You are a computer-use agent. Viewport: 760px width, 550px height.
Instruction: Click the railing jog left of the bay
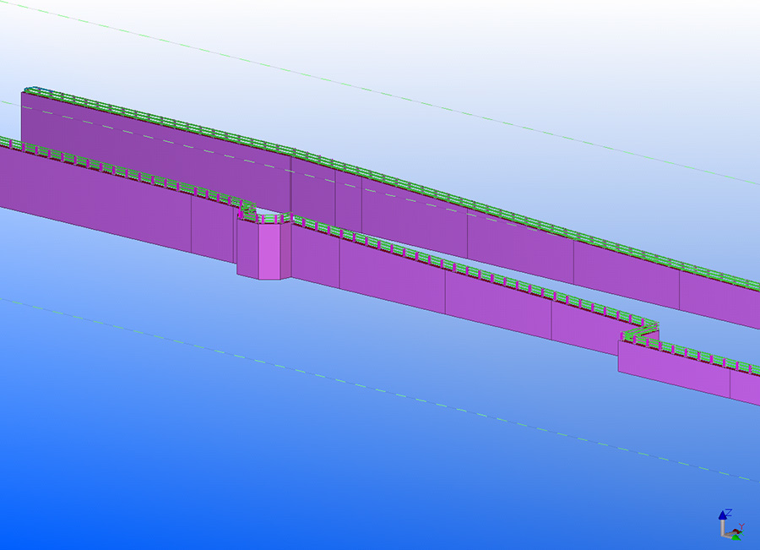coord(247,208)
